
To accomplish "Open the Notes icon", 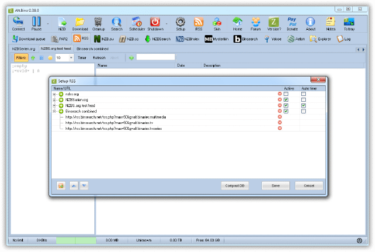I will click(x=330, y=24).
